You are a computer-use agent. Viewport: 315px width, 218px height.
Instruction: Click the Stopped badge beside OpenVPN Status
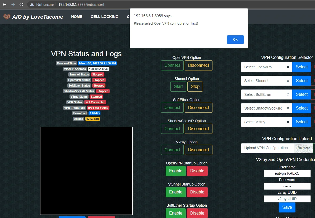99,80
